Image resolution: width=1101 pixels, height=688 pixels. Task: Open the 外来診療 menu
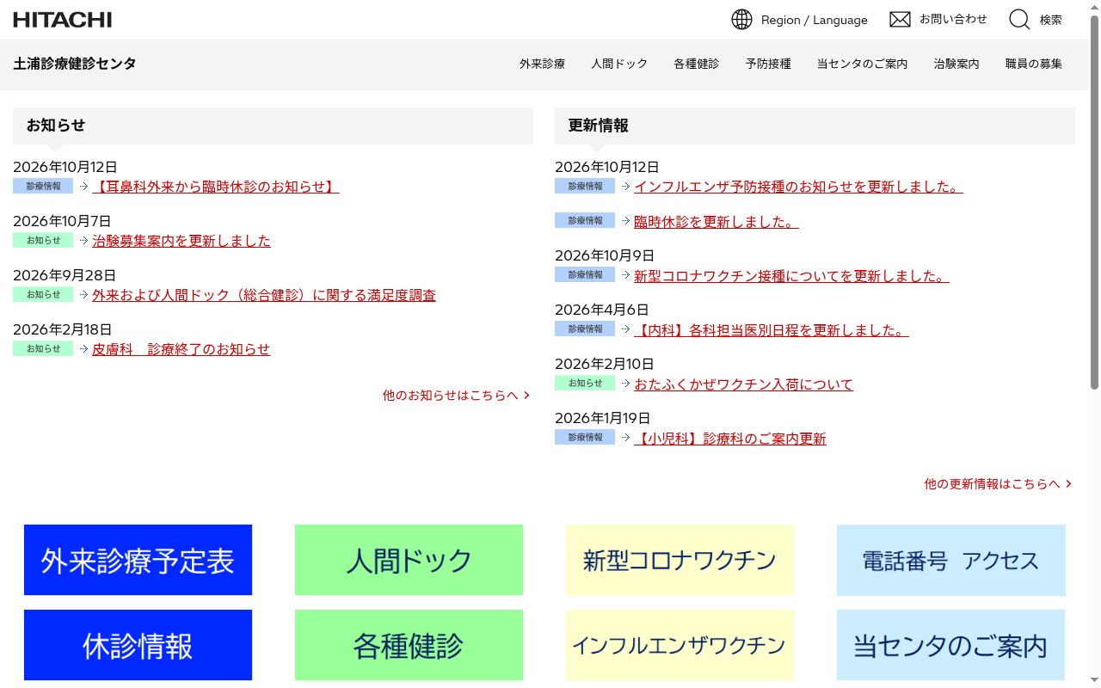[x=542, y=64]
